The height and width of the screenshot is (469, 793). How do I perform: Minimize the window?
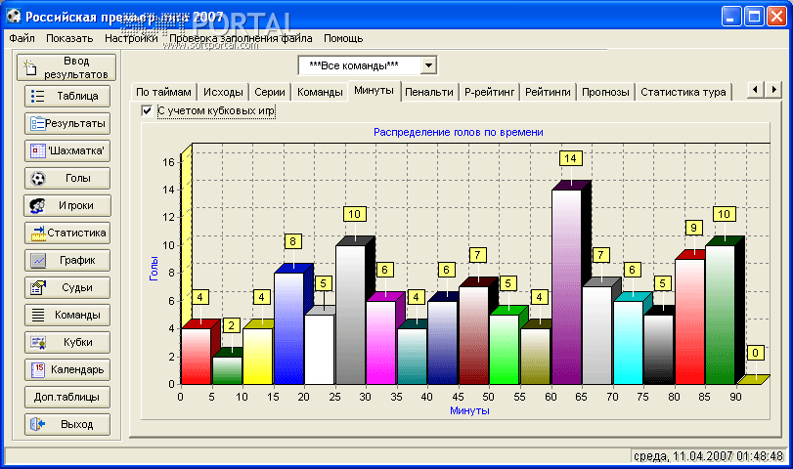tap(730, 17)
